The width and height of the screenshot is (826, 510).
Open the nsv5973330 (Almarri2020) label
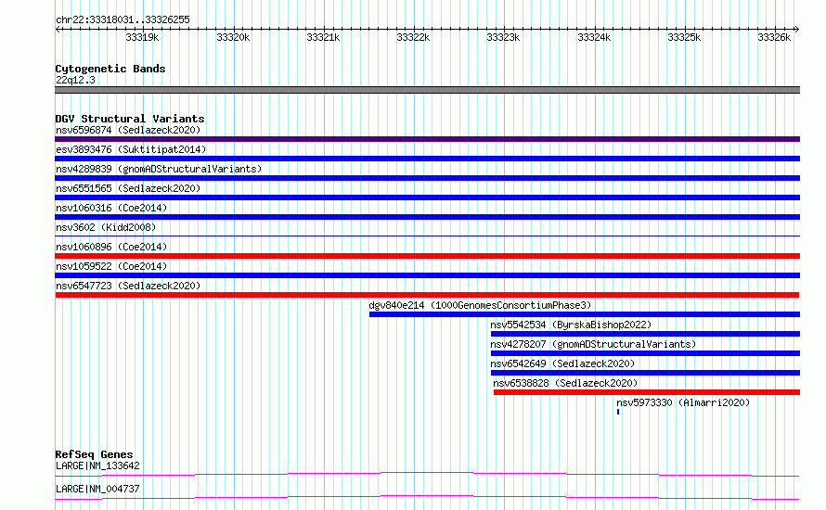tap(683, 402)
